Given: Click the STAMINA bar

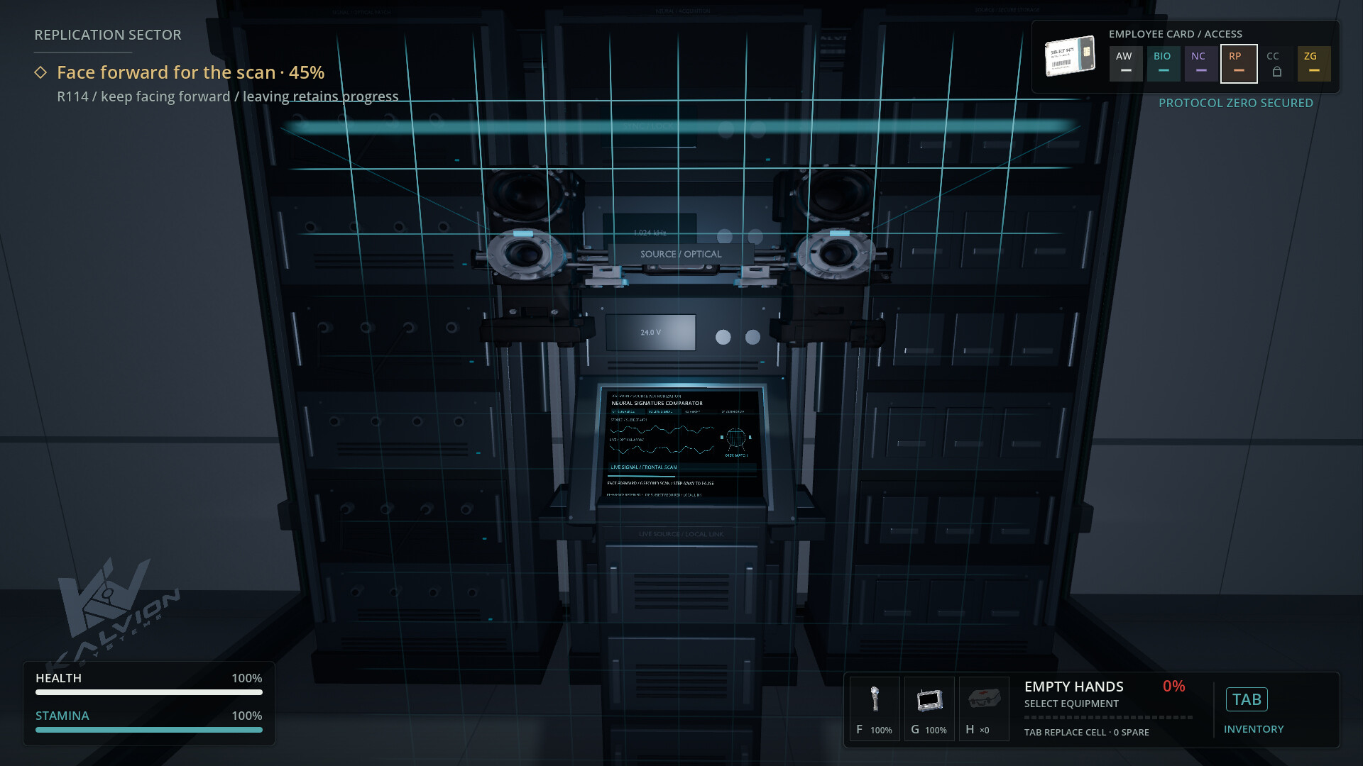Looking at the screenshot, I should [149, 730].
